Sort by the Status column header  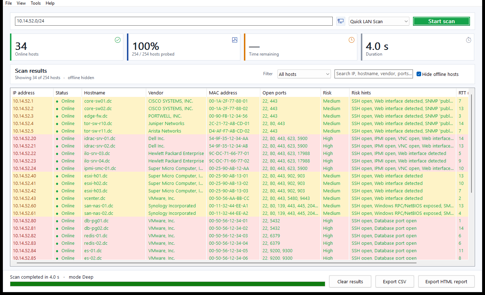(x=68, y=93)
